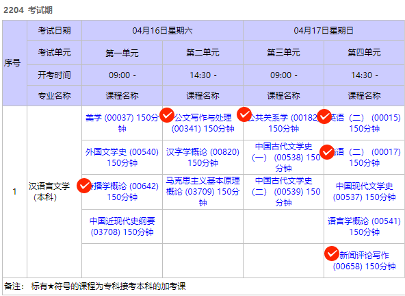Open 中国古代文学史(一) (00538) link
This screenshot has height=296, width=405.
pyautogui.click(x=284, y=158)
